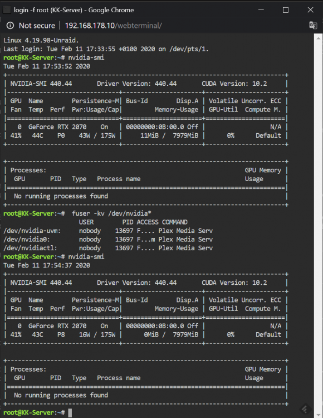Click the Not secure site info icon

pos(10,26)
